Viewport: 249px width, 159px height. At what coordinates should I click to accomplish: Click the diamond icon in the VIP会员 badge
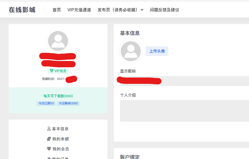pos(51,71)
